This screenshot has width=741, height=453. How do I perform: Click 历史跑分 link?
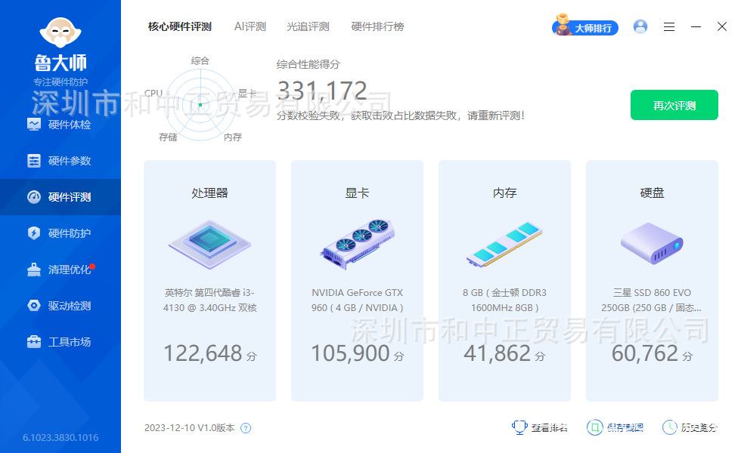tap(699, 428)
